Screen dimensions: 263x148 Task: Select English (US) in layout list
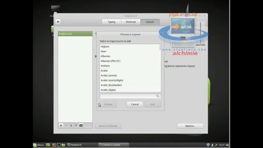point(75,34)
